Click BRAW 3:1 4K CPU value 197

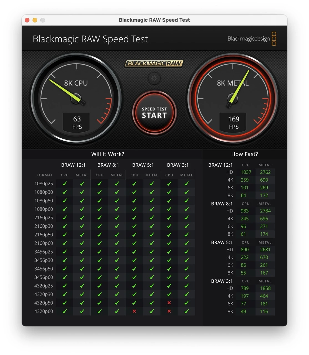[x=245, y=296]
